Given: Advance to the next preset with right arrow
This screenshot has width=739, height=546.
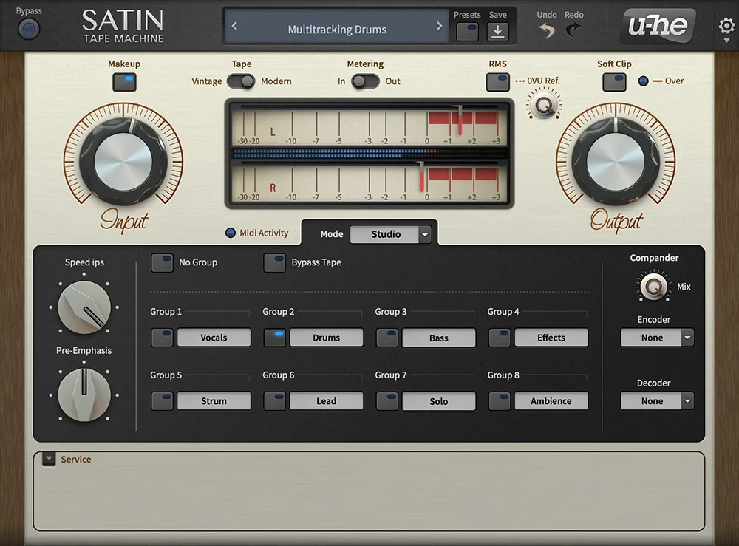Looking at the screenshot, I should [437, 28].
